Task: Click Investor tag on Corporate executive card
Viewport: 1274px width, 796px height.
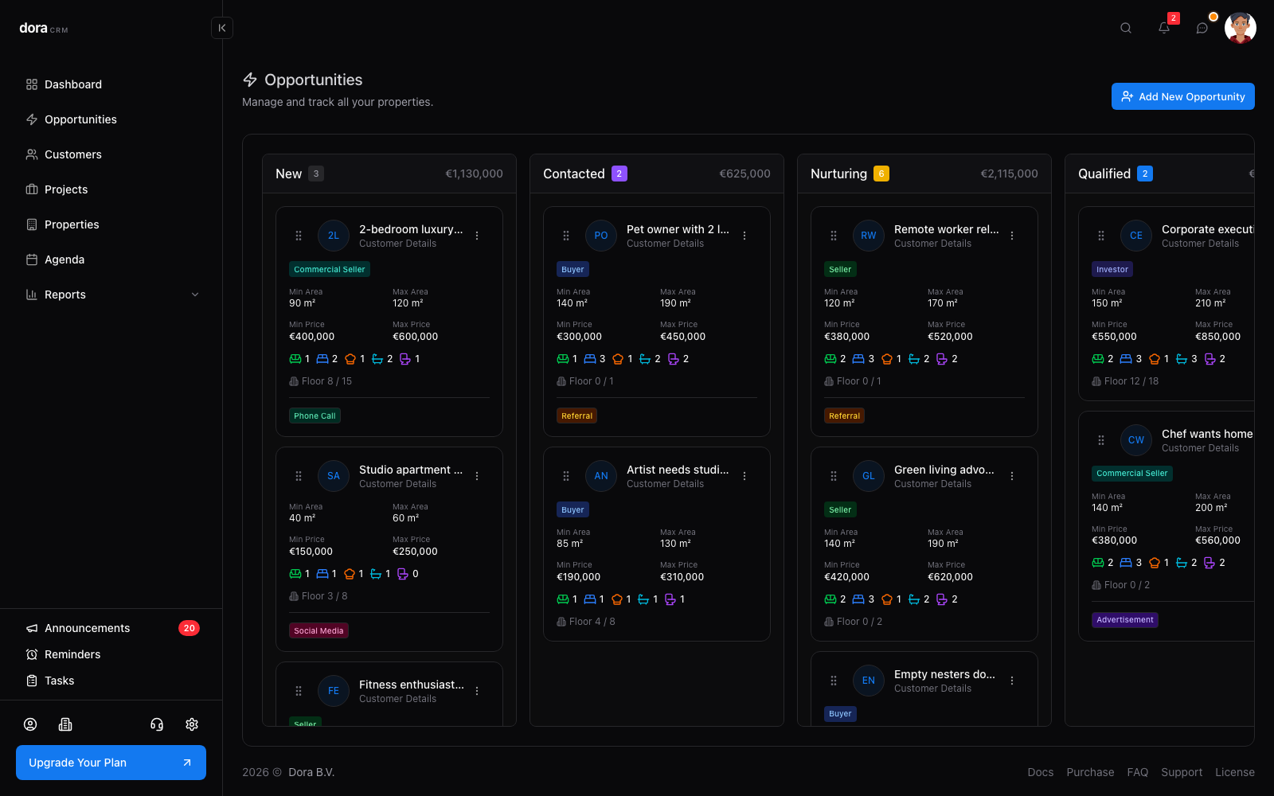Action: tap(1112, 269)
